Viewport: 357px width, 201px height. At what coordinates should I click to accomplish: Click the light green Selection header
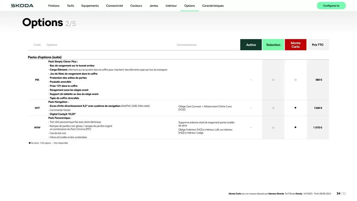273,45
